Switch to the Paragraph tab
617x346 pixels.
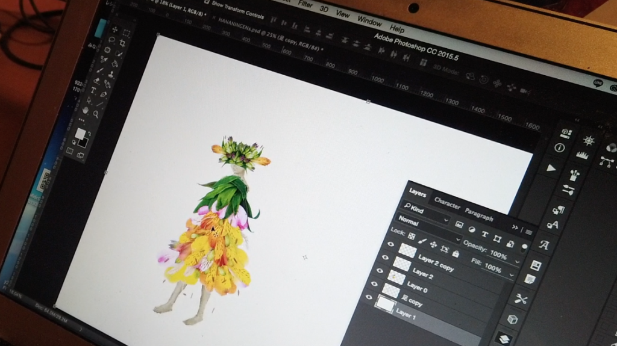pos(478,215)
